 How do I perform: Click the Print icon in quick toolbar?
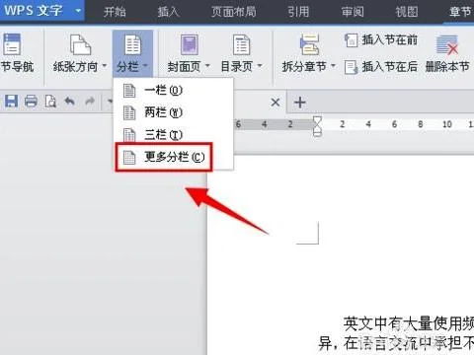pyautogui.click(x=31, y=101)
